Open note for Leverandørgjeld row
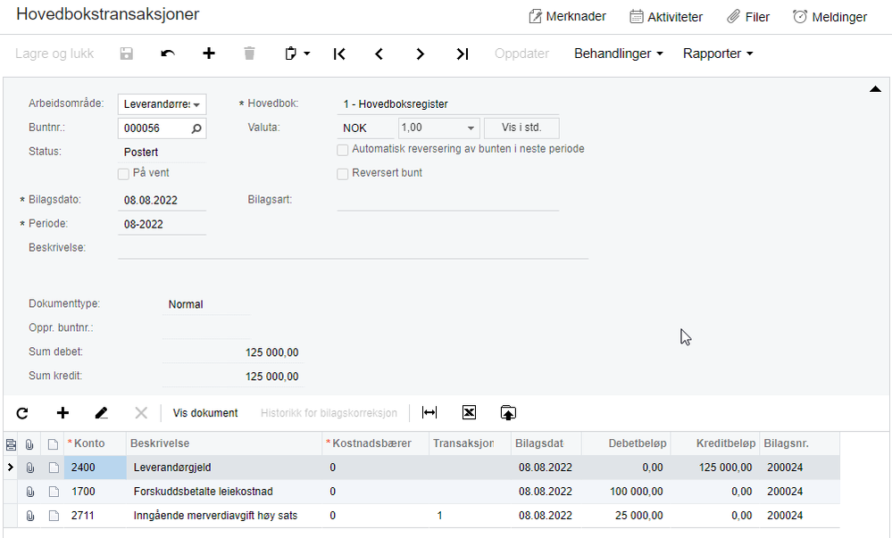Image resolution: width=892 pixels, height=538 pixels. [x=54, y=468]
